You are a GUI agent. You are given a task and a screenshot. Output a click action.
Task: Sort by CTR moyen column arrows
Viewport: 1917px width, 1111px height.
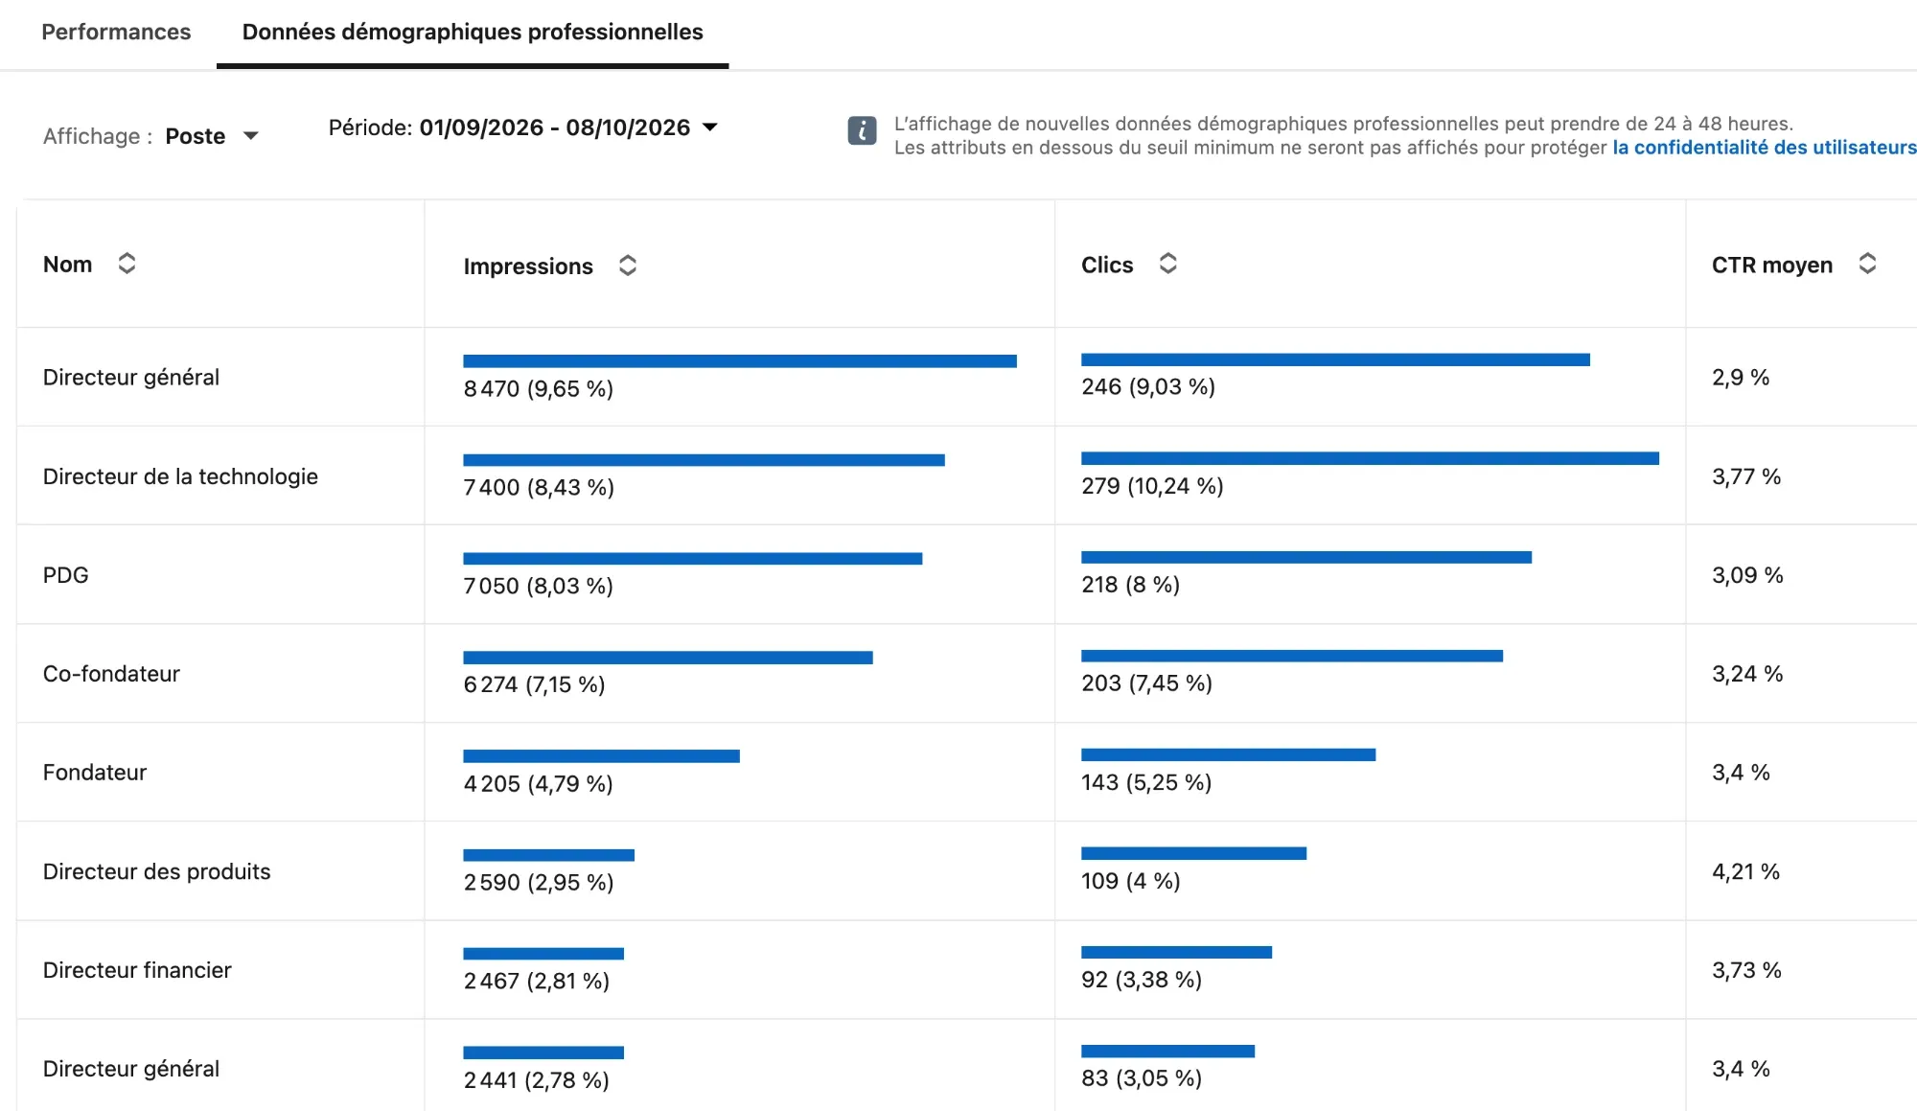1867,264
